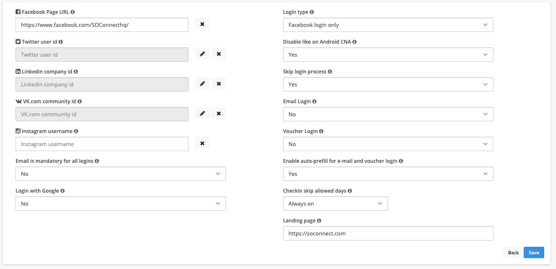Show info for Facebook Page URL
The width and height of the screenshot is (556, 269).
coord(73,12)
